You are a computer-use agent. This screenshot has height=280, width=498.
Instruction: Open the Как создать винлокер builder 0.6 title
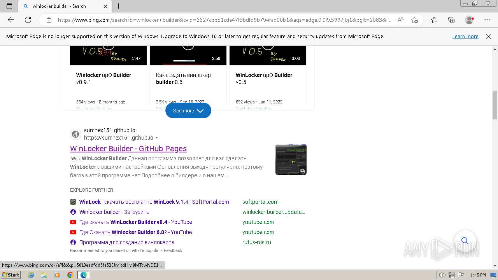tap(183, 79)
